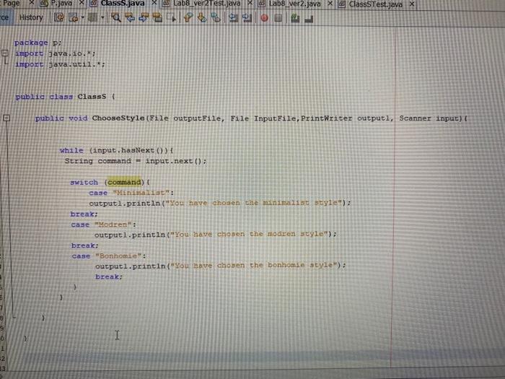This screenshot has height=379, width=505.
Task: Close the Lab8_ver2Test.java tab
Action: pos(250,3)
